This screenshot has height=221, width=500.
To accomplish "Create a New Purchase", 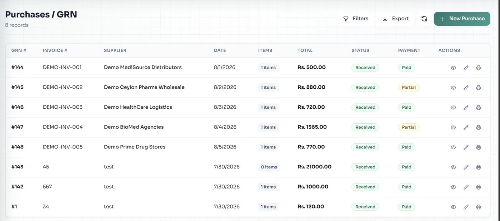I will tap(462, 19).
